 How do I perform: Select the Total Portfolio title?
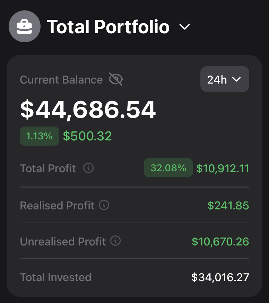click(108, 27)
